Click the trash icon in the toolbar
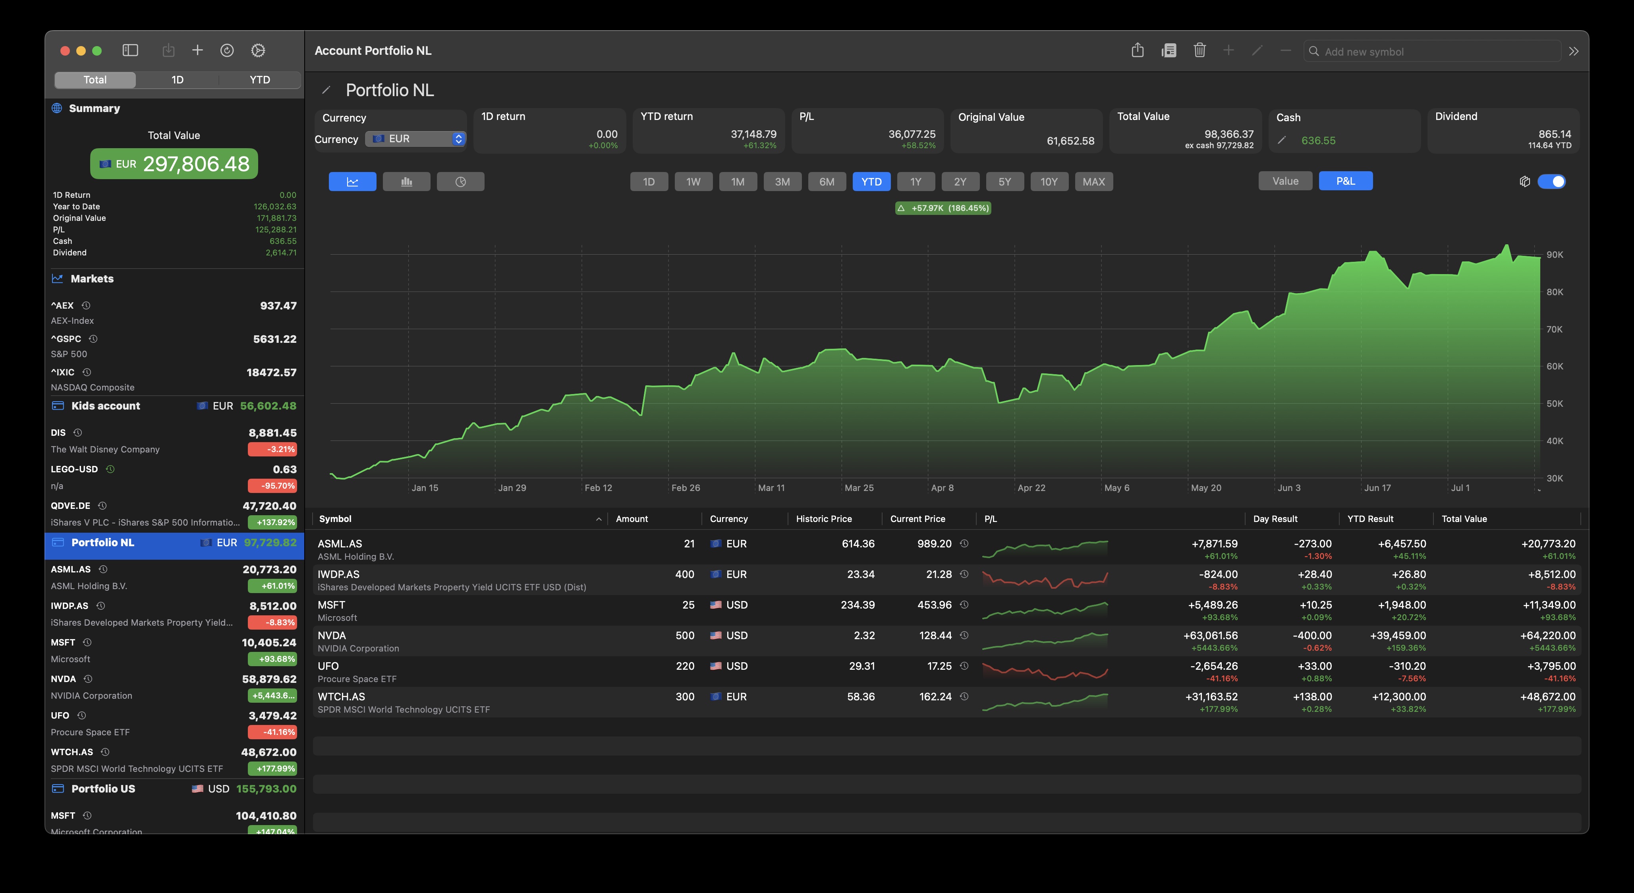Screen dimensions: 1634x893 [x=1199, y=50]
